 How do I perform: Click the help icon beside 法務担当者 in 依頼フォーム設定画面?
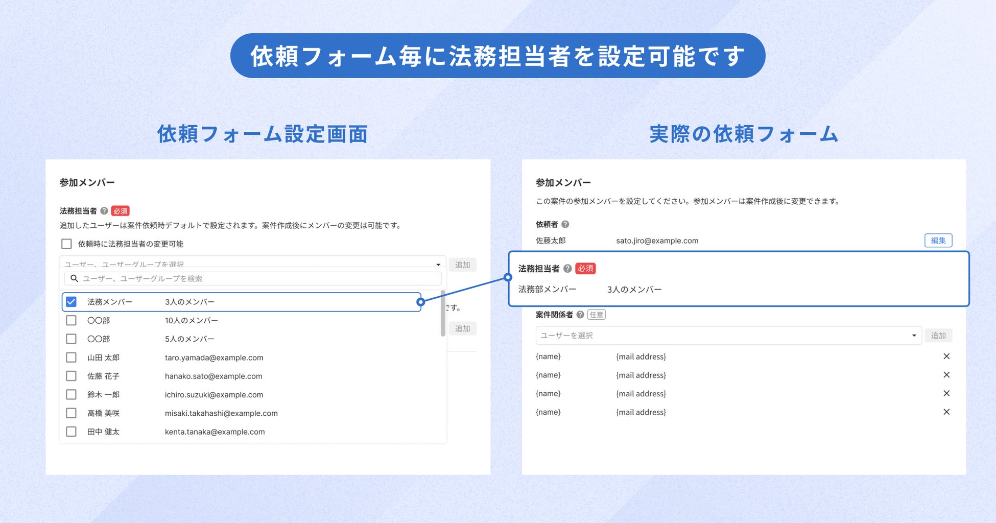(104, 211)
